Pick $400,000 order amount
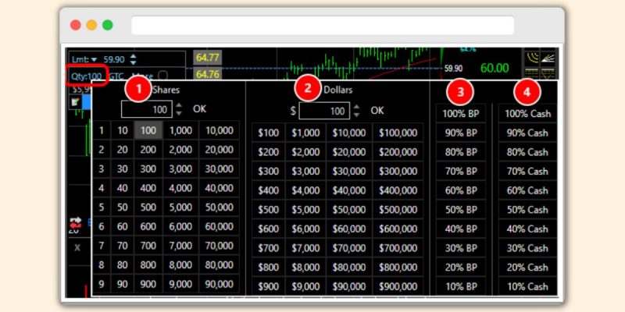Viewport: 625px width, 312px height. [x=398, y=190]
